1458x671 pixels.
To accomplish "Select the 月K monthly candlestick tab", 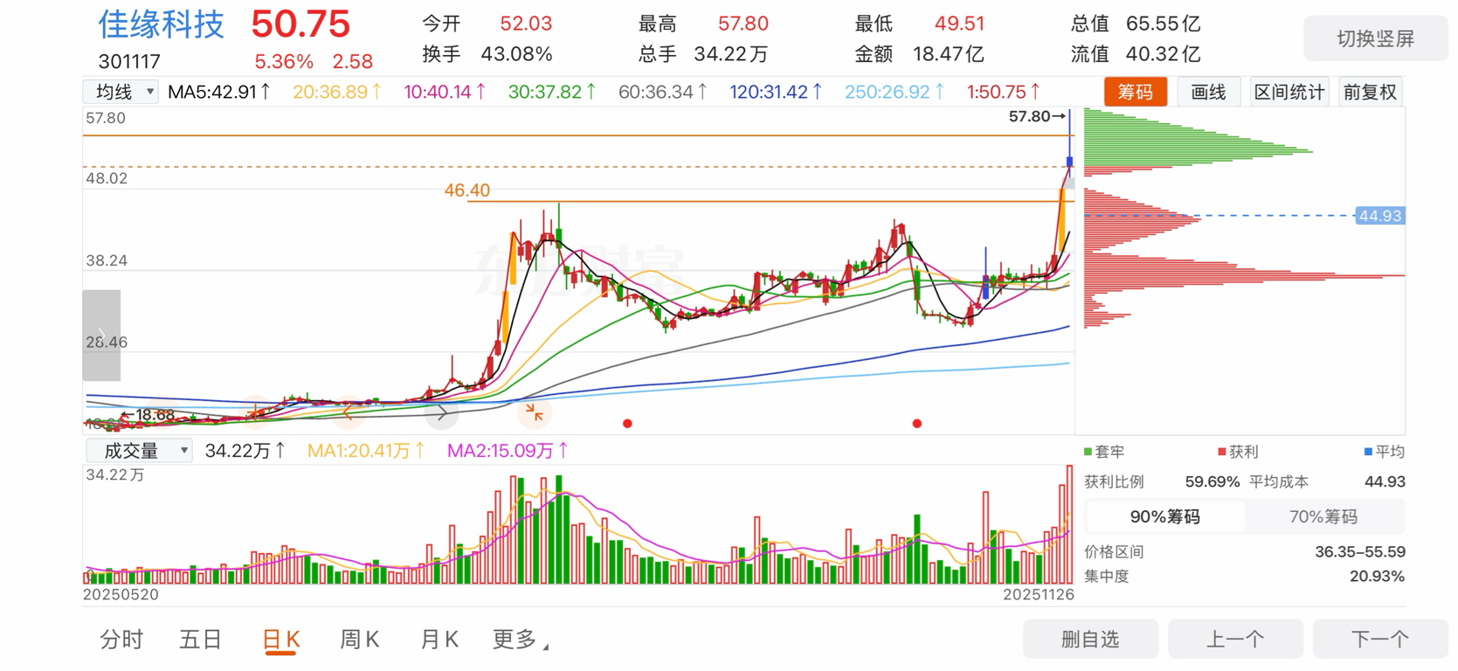I will click(439, 640).
